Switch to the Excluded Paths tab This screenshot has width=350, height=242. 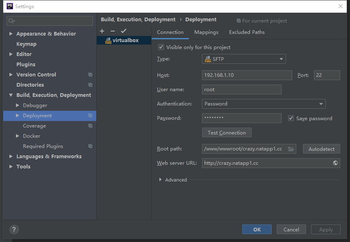point(247,32)
